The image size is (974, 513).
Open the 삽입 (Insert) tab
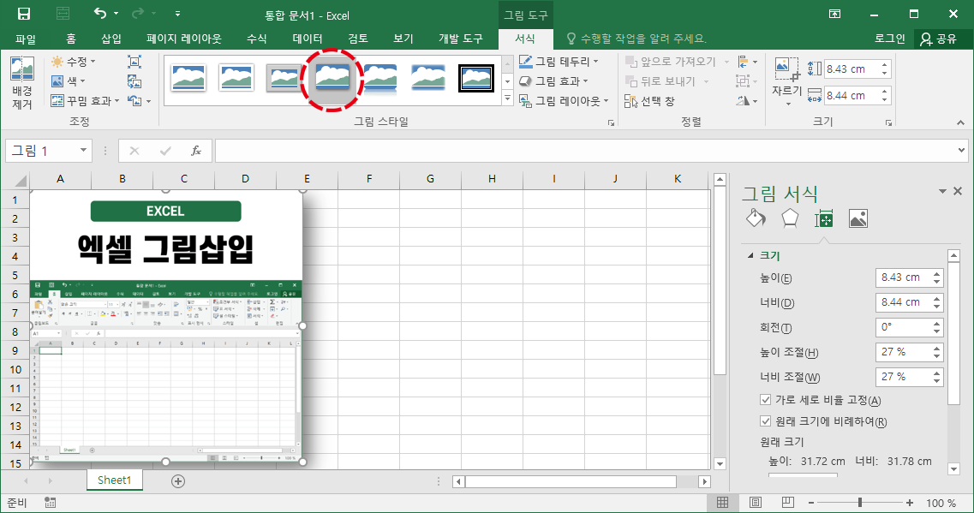click(111, 39)
